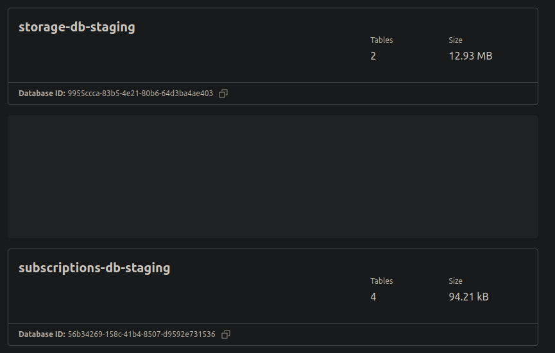
Task: Click the empty loading placeholder card
Action: [273, 177]
